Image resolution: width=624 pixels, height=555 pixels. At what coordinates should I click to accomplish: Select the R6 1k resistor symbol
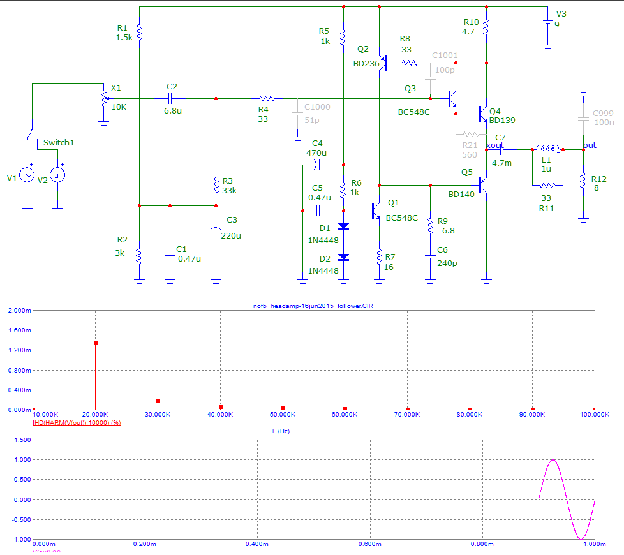pyautogui.click(x=343, y=191)
